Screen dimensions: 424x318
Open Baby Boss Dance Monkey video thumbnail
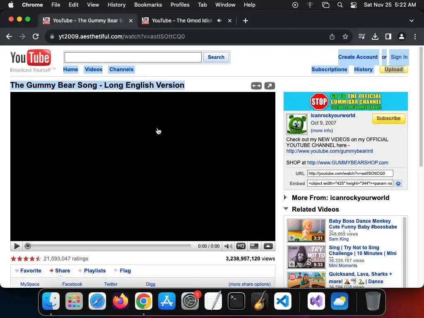point(306,231)
